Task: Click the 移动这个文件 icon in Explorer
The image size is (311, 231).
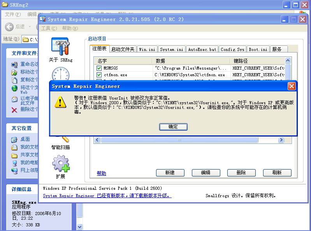Action: [x=14, y=72]
